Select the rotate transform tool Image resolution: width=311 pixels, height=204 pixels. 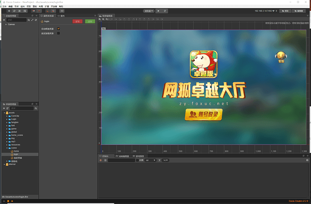14,11
